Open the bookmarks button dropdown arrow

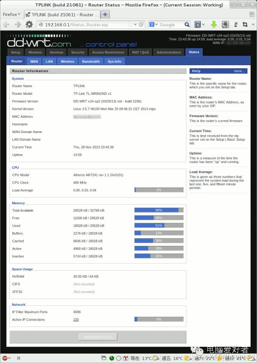203,24
